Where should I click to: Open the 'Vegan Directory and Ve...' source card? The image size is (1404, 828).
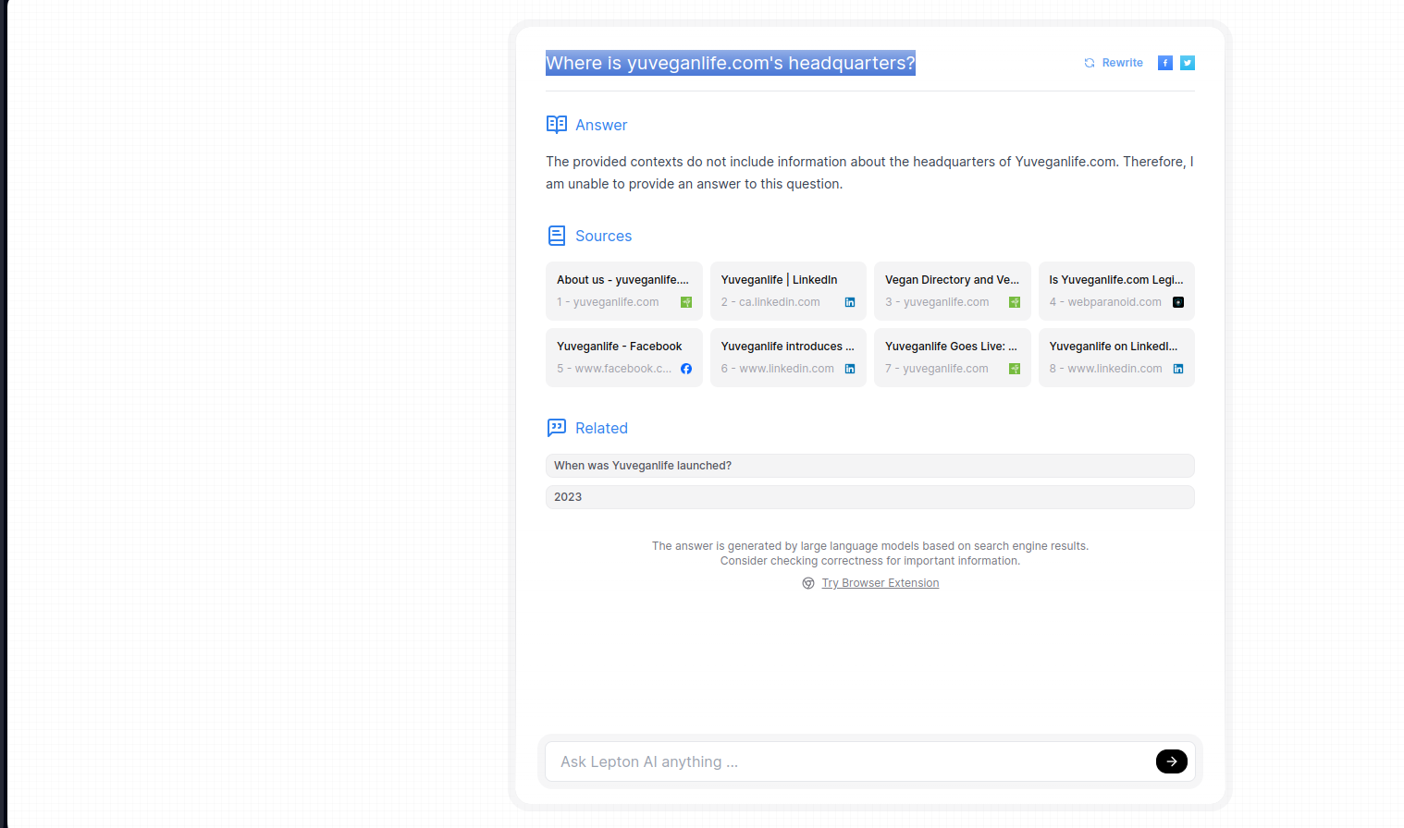pos(953,291)
